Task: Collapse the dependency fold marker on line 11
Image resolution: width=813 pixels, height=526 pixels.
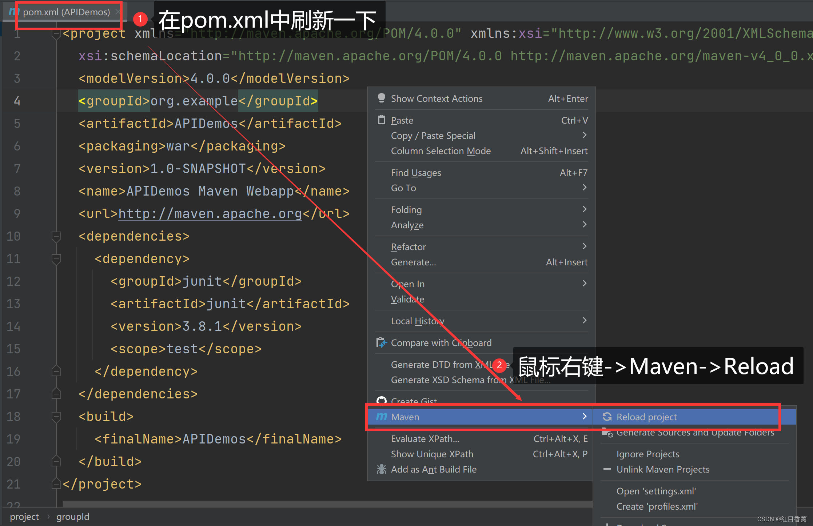Action: (x=56, y=259)
